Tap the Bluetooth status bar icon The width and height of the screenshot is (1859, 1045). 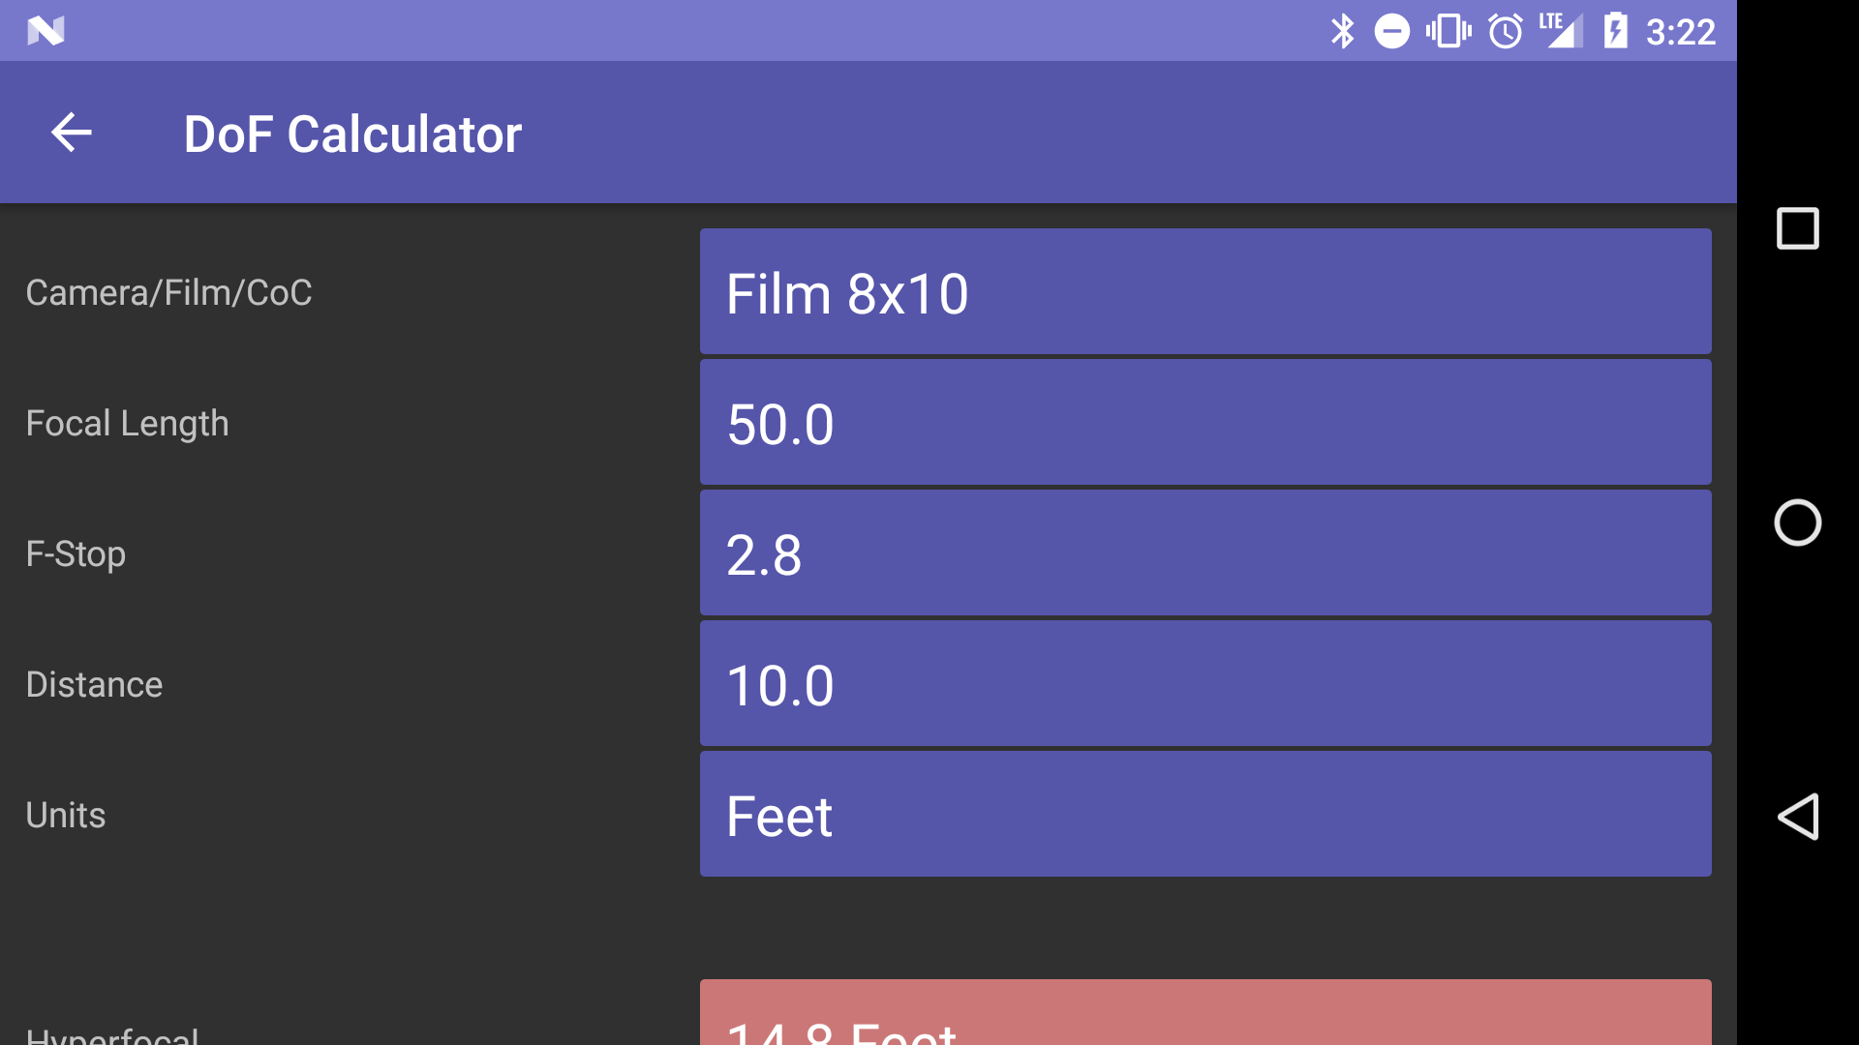1342,30
